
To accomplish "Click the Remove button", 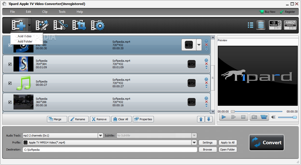I will 100,119.
